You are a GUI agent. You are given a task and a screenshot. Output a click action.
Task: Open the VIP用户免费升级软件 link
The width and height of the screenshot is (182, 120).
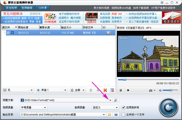[163, 8]
